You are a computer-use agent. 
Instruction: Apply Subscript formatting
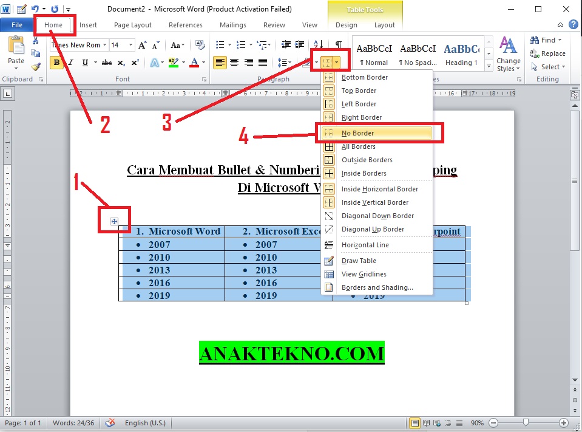121,63
